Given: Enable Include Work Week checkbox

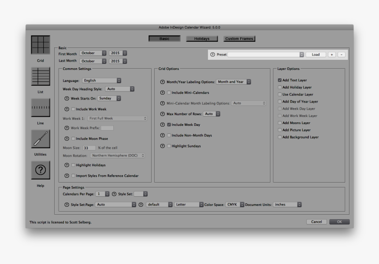Looking at the screenshot, I should click(73, 109).
